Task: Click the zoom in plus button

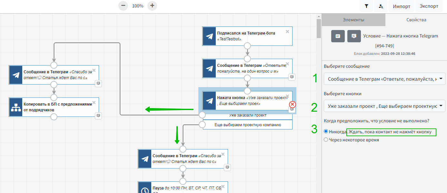Action: 152,6
